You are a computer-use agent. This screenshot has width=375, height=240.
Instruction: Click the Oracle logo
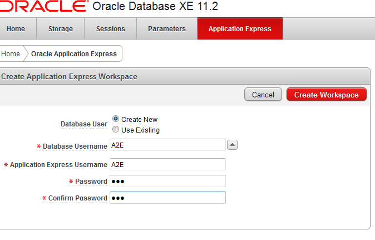pos(44,6)
